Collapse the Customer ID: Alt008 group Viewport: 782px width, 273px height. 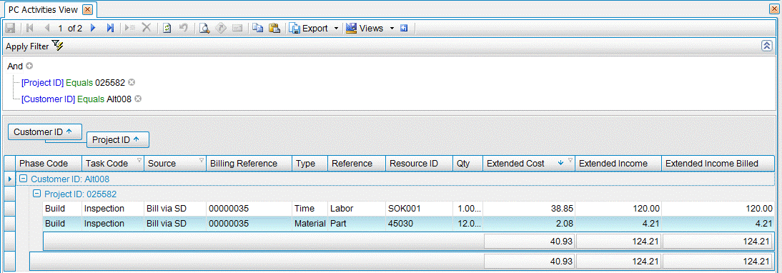(x=24, y=179)
